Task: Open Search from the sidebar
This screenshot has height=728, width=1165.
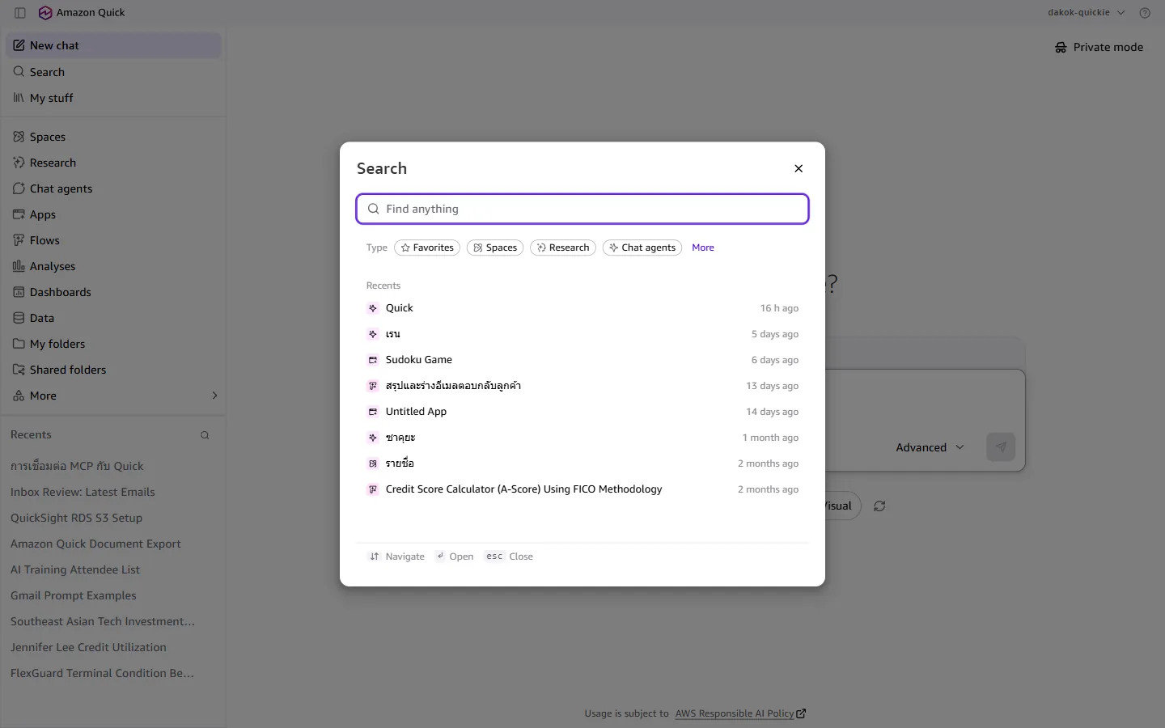Action: pos(113,72)
